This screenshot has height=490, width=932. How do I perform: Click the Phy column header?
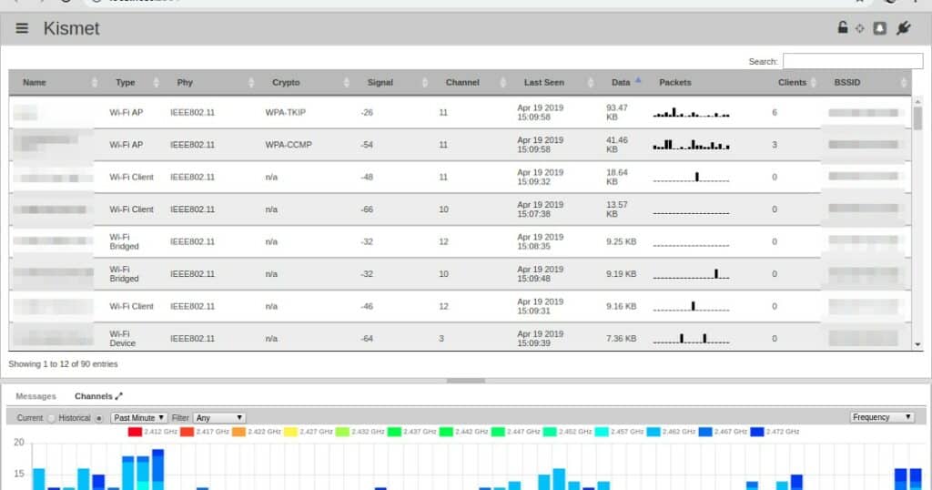pyautogui.click(x=185, y=83)
